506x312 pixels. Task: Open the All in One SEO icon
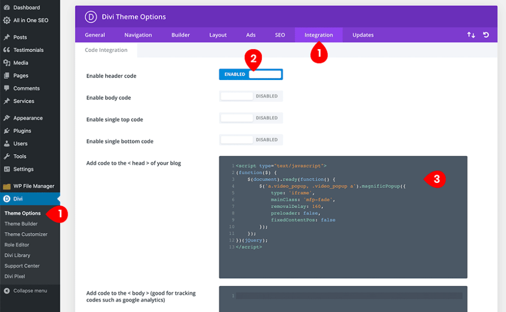pos(7,20)
